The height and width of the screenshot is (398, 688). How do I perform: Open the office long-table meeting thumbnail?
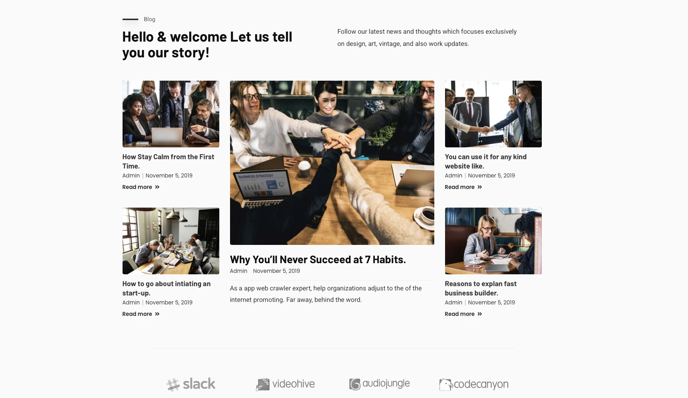click(x=171, y=241)
